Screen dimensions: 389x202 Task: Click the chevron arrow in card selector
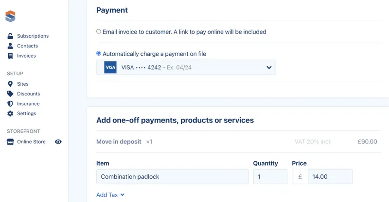point(269,67)
